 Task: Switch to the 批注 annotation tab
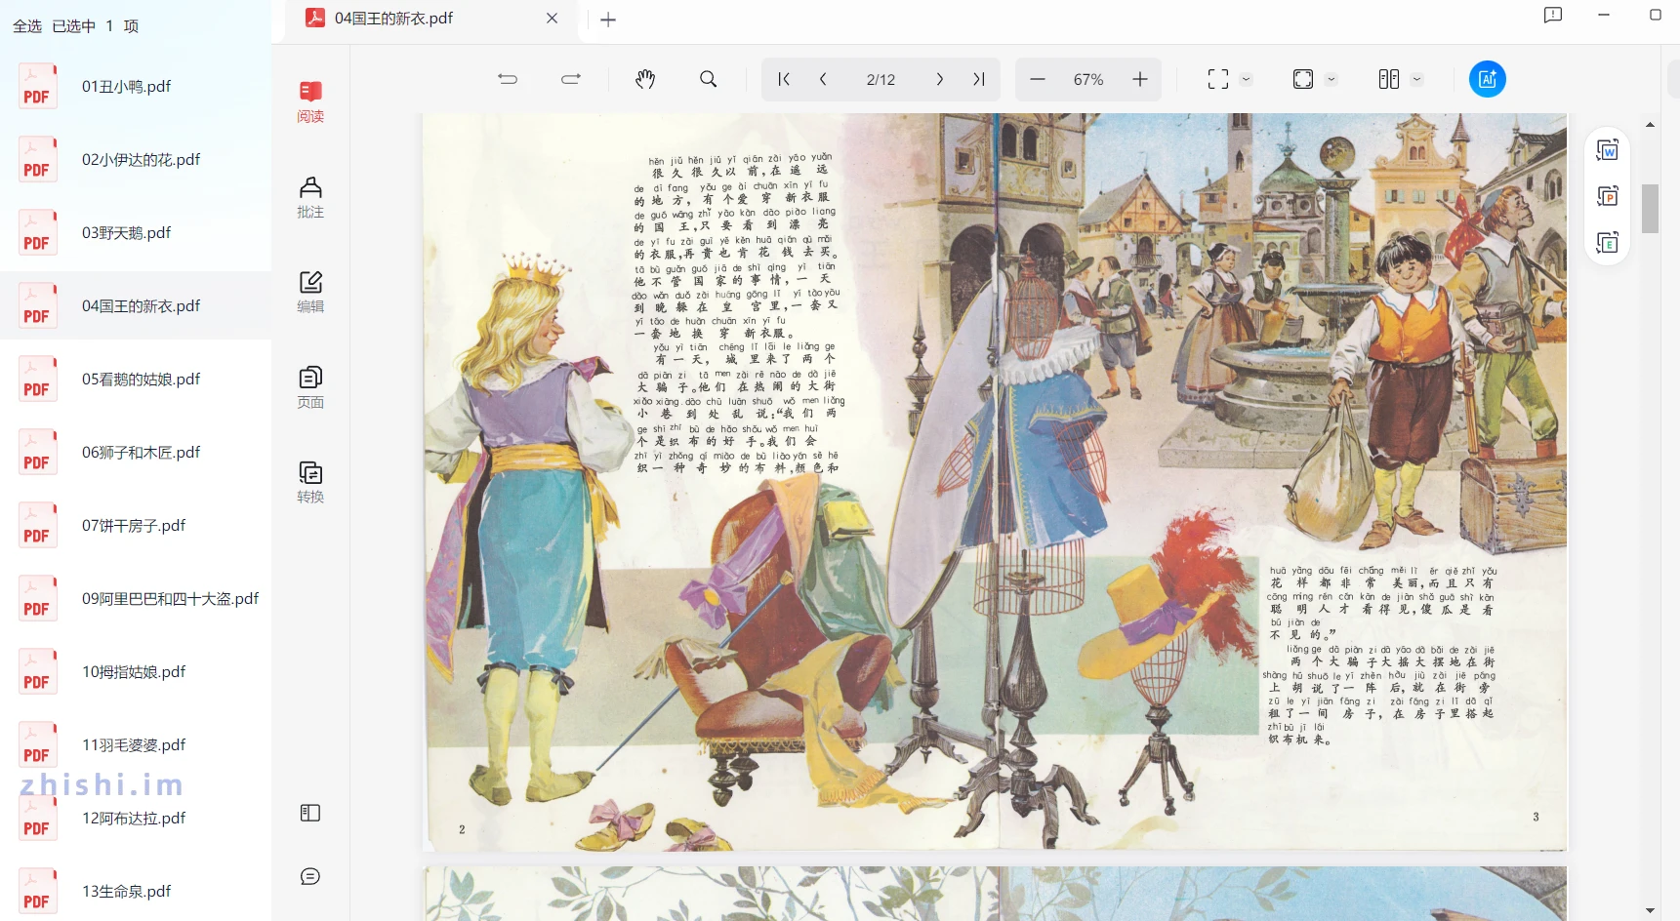[310, 197]
